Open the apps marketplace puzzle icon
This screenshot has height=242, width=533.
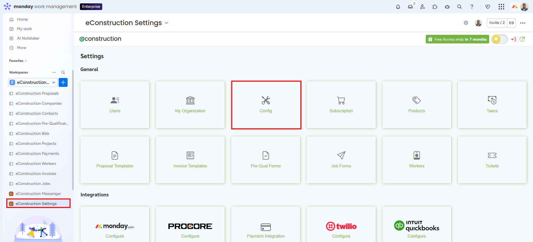tap(435, 7)
